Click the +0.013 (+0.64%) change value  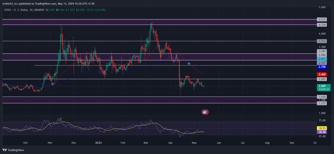pyautogui.click(x=96, y=10)
